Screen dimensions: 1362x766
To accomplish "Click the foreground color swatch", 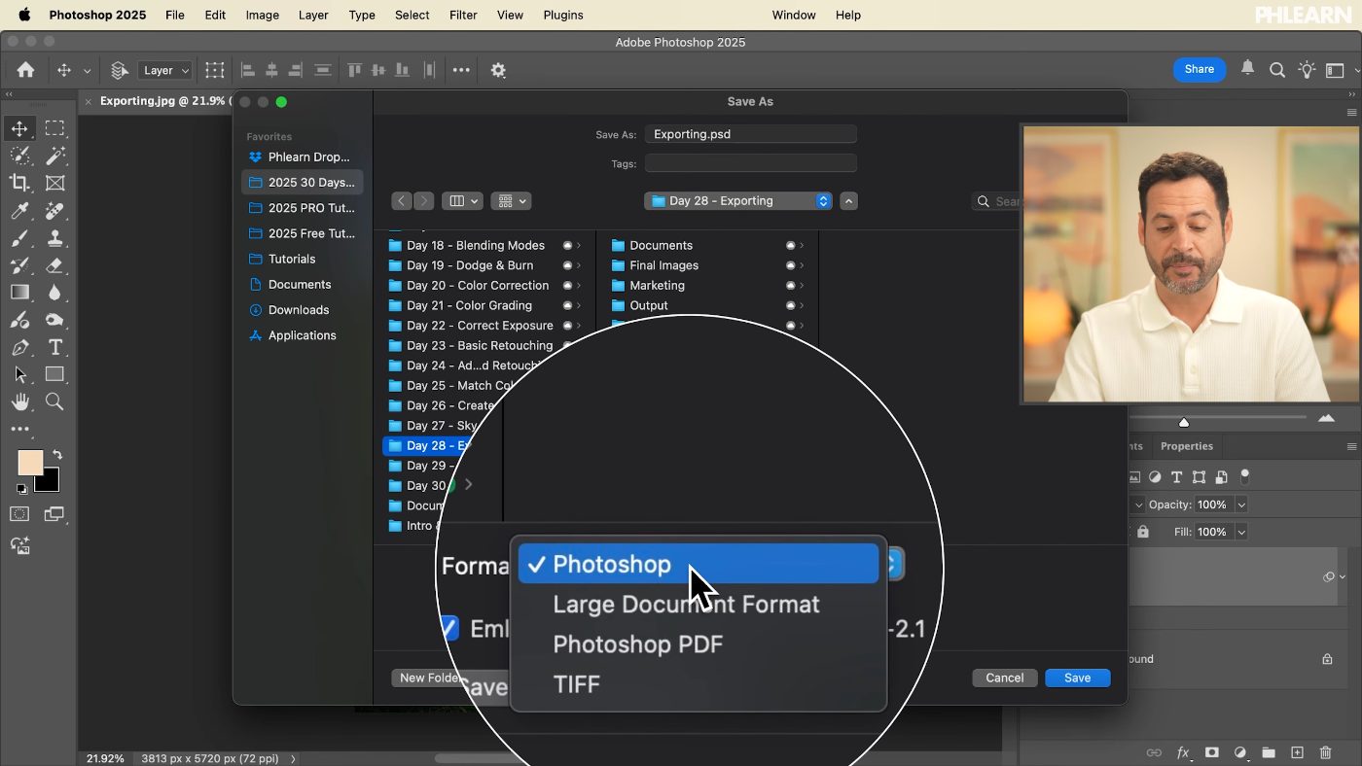I will click(30, 463).
